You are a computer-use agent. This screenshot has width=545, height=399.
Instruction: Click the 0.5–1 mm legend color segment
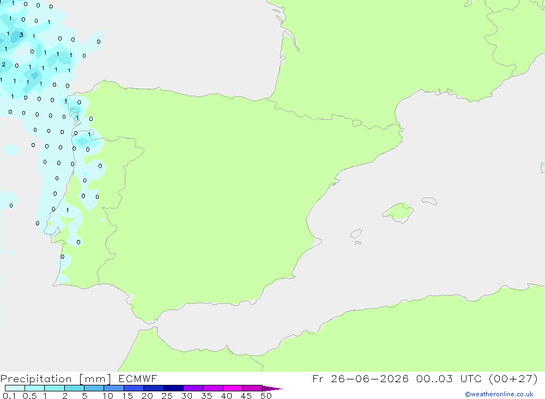pyautogui.click(x=35, y=388)
